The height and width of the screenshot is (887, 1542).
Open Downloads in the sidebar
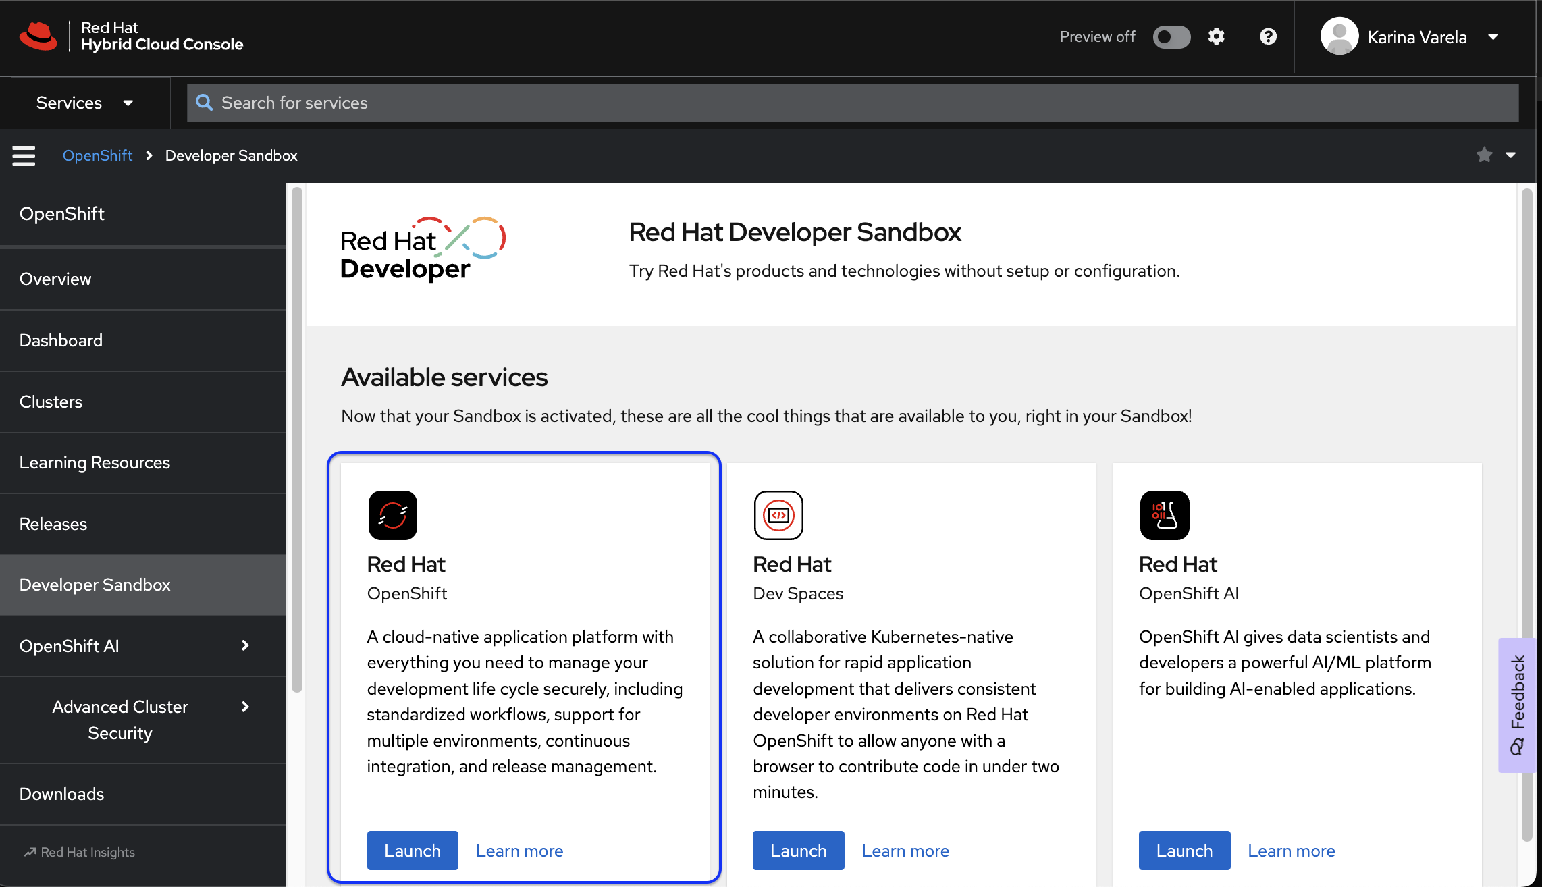(143, 795)
